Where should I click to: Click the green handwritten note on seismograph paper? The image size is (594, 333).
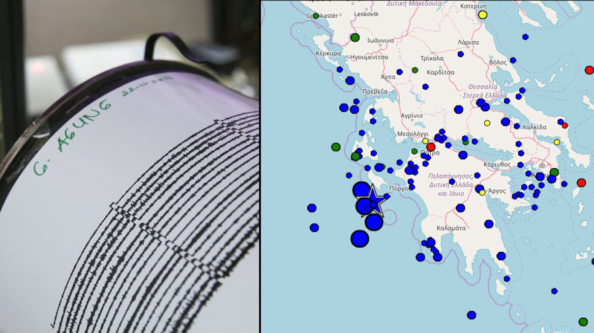click(x=71, y=137)
